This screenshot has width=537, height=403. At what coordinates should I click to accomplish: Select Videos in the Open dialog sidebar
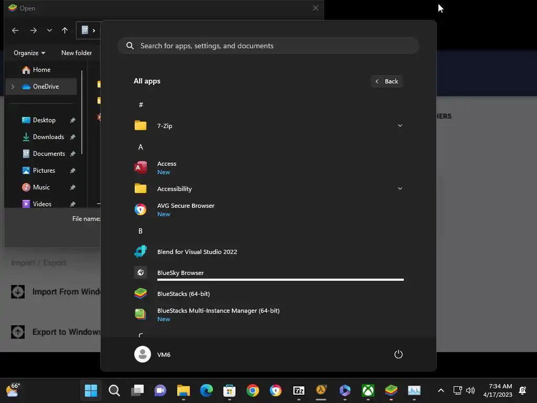point(41,204)
